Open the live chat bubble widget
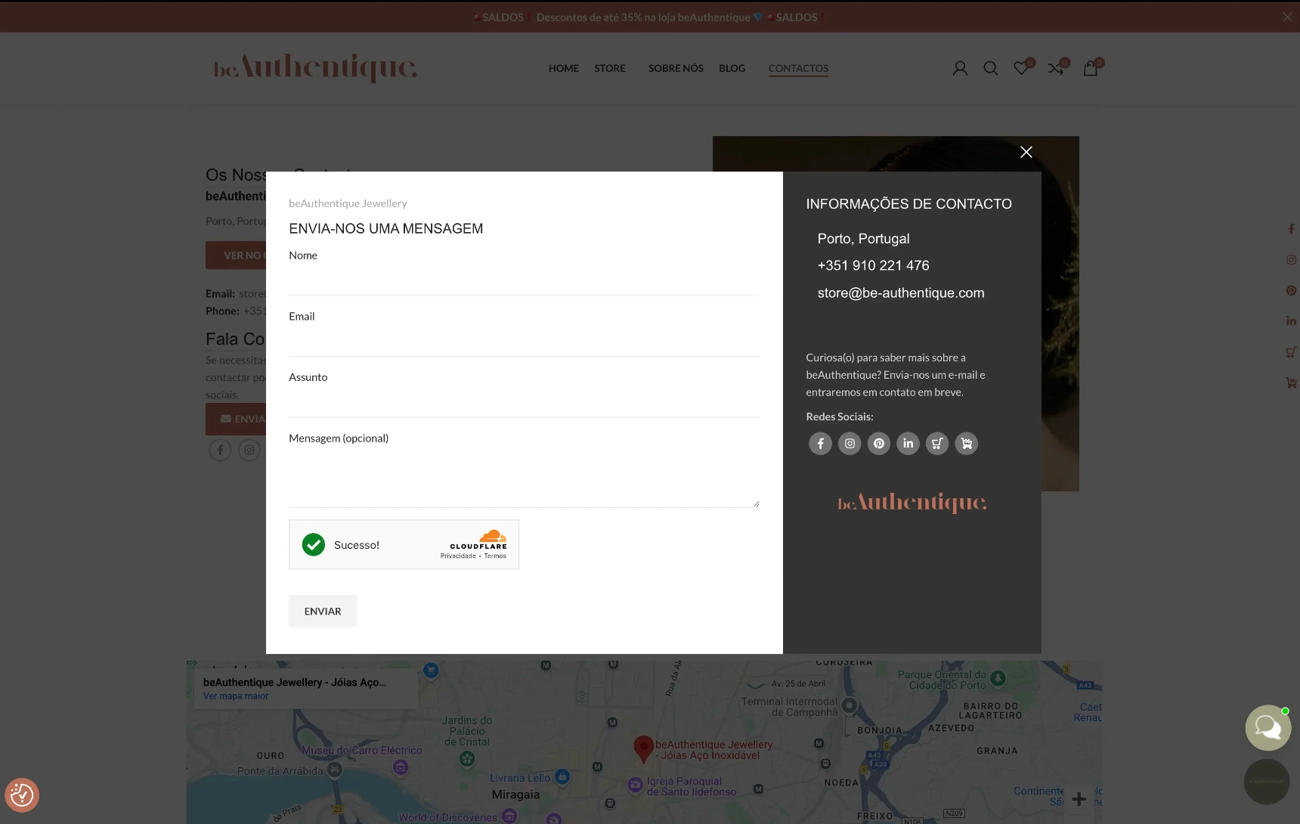1300x824 pixels. pos(1267,727)
